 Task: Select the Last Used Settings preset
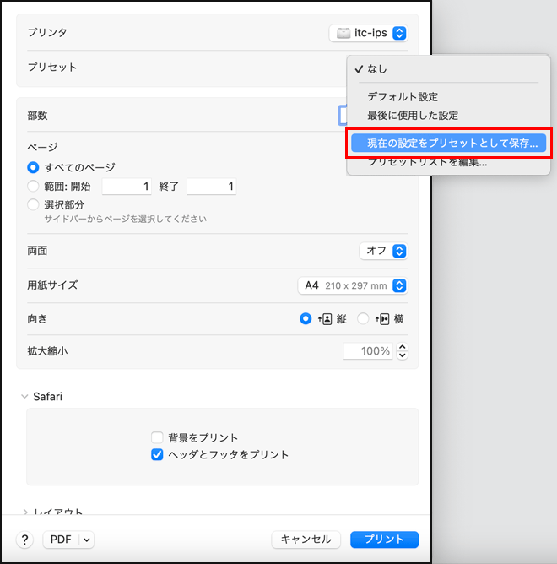[413, 115]
